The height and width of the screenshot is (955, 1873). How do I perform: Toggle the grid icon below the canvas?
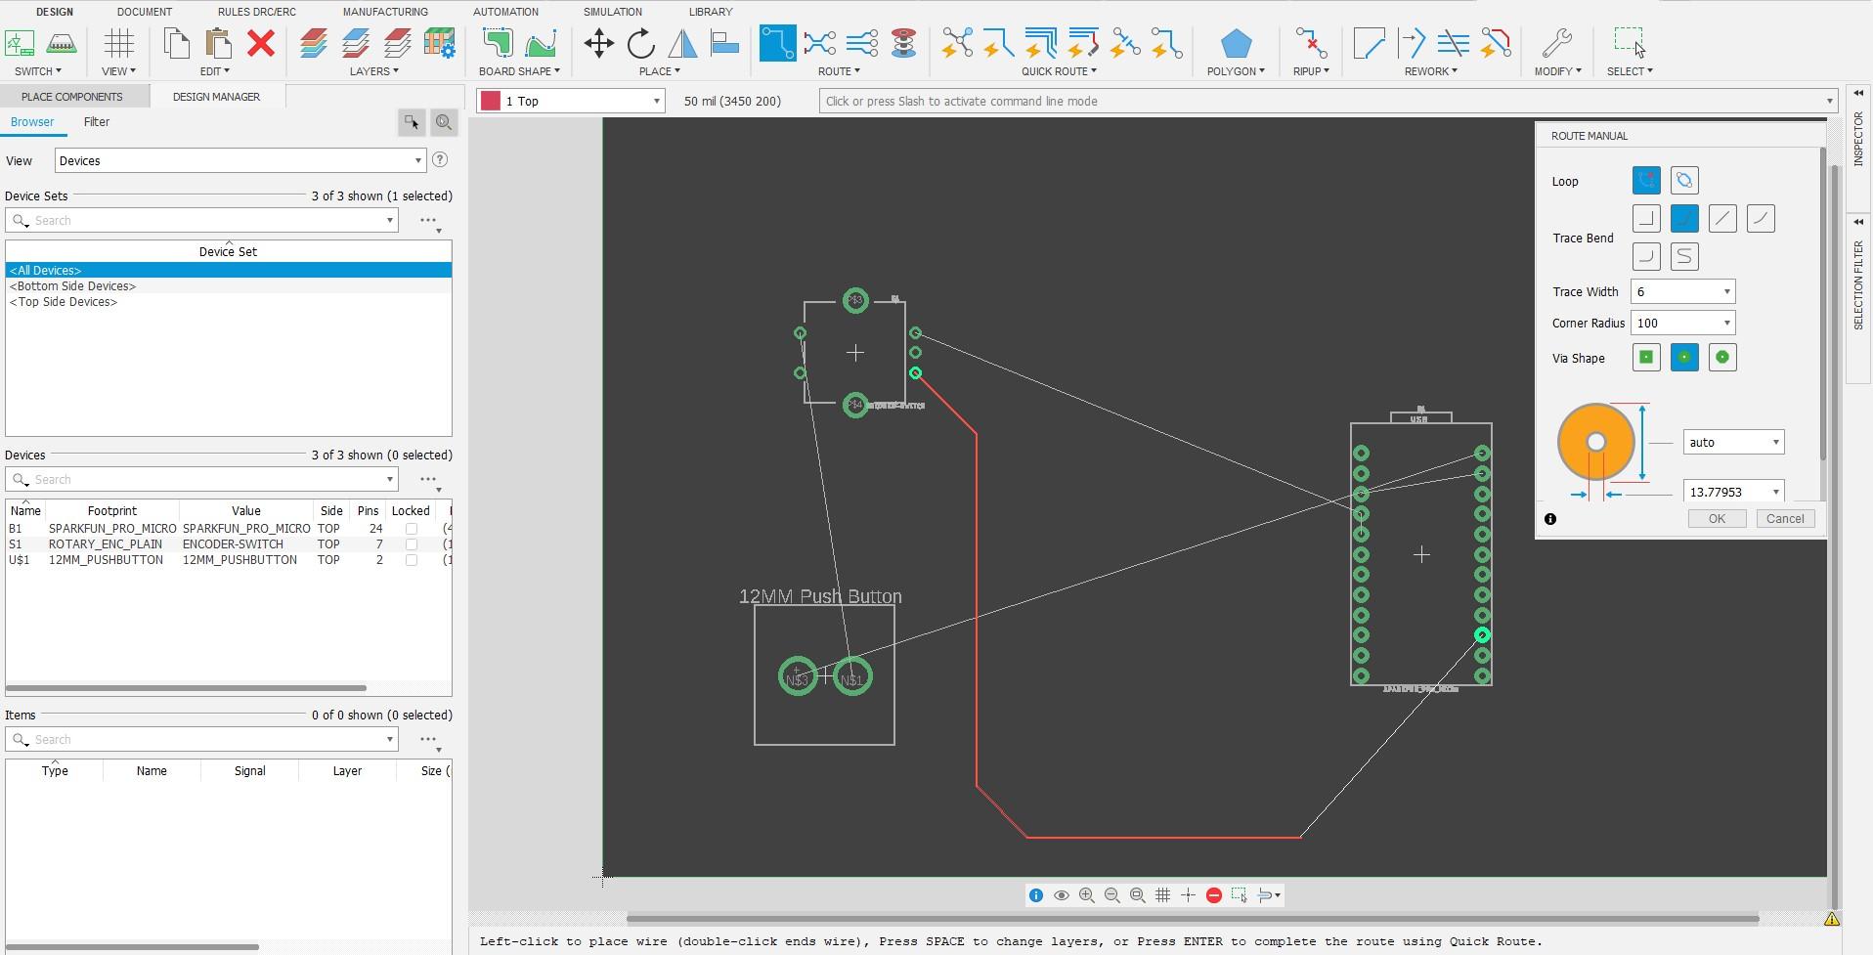coord(1162,894)
